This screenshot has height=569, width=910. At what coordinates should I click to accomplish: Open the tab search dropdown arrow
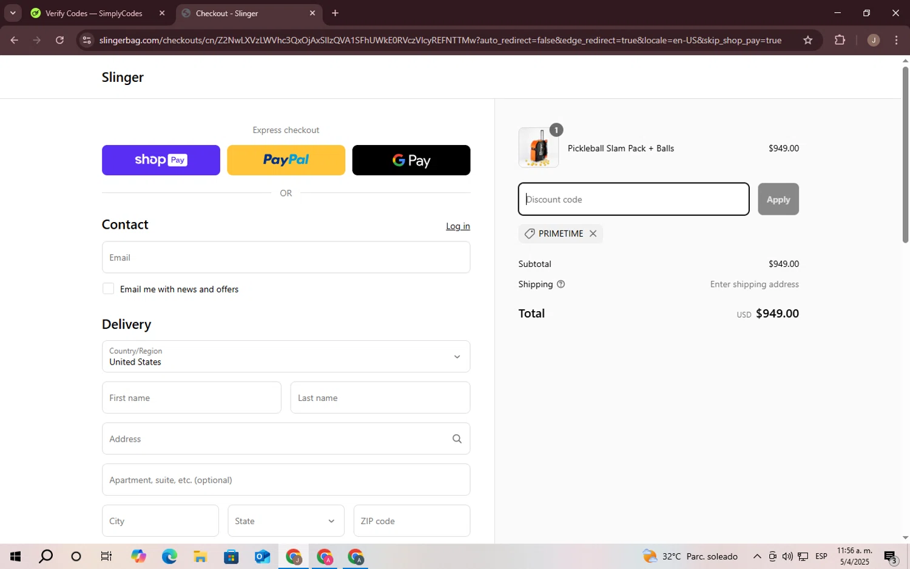click(13, 13)
